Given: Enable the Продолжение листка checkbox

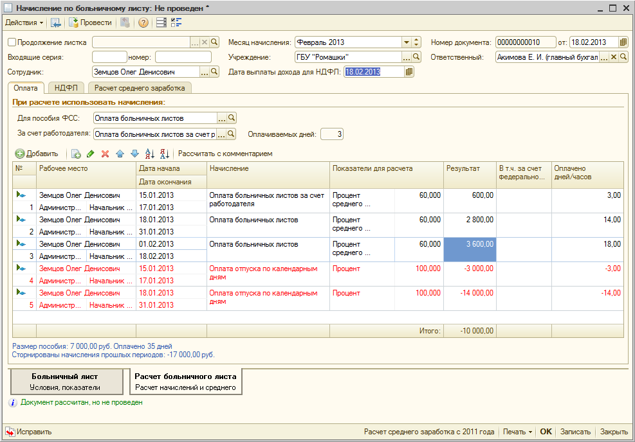Looking at the screenshot, I should [x=12, y=42].
